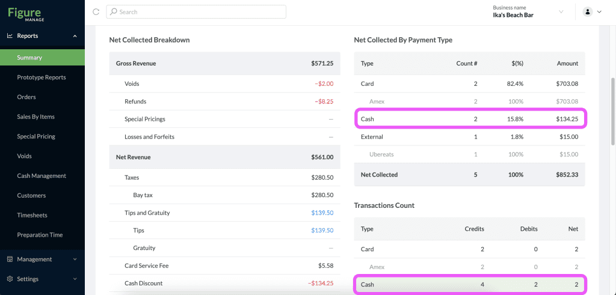Open the user profile avatar
This screenshot has width=616, height=295.
[588, 12]
